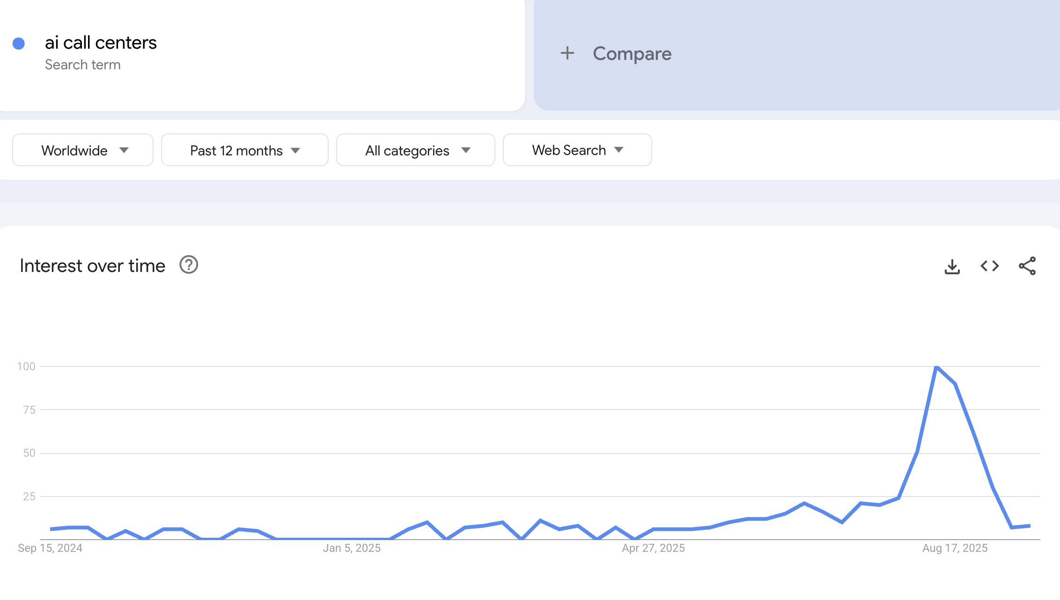Open the Worldwide region dropdown
The image size is (1060, 600).
[82, 150]
